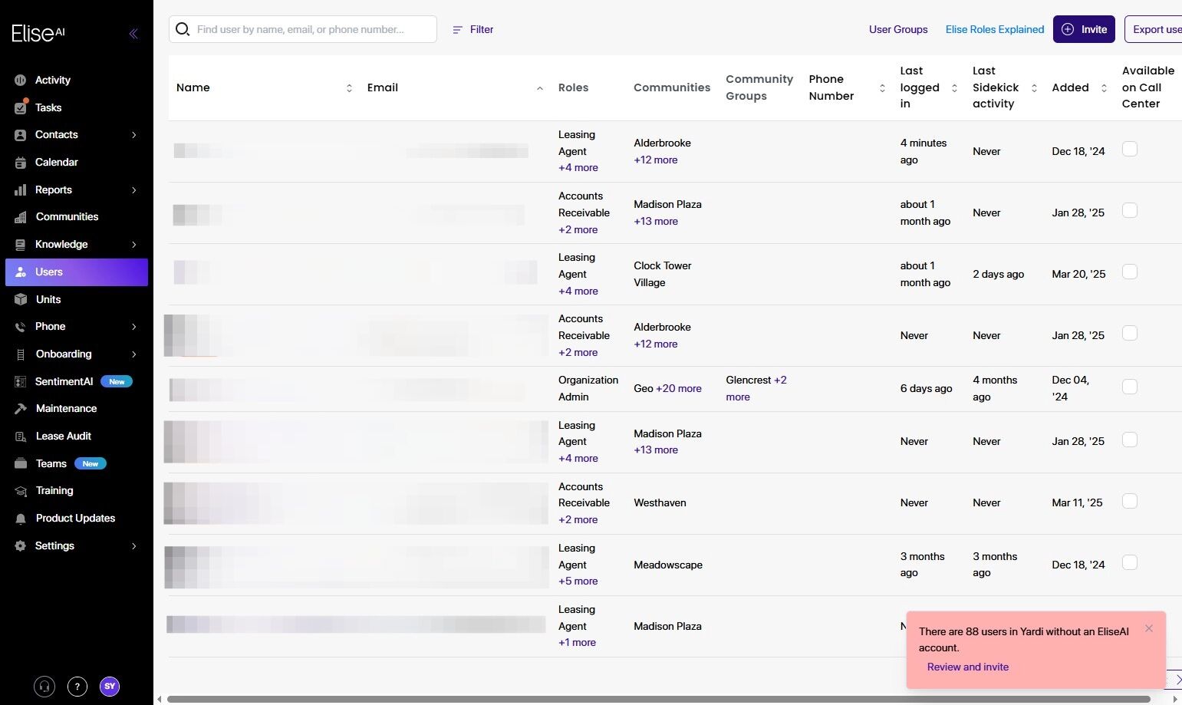The height and width of the screenshot is (705, 1182).
Task: Open the Teams section in the sidebar
Action: pyautogui.click(x=51, y=463)
